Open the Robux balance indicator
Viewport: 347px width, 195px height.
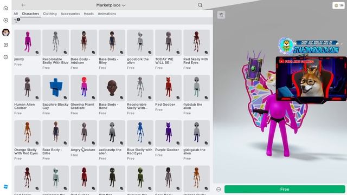click(338, 5)
